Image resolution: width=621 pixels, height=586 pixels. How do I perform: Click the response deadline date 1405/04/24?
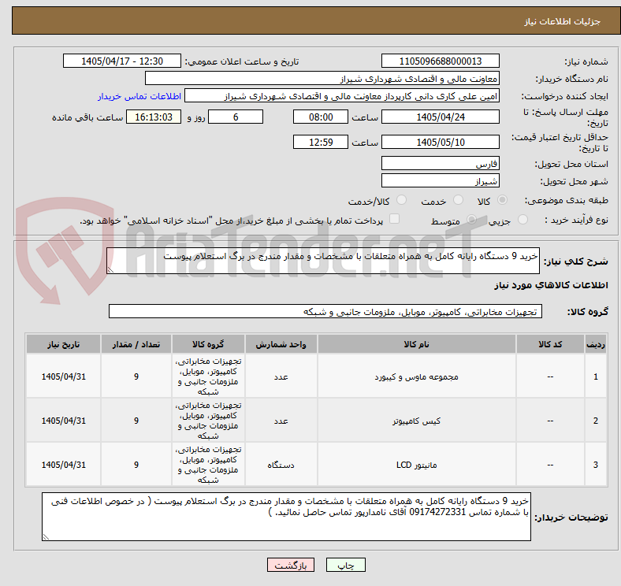[x=440, y=117]
